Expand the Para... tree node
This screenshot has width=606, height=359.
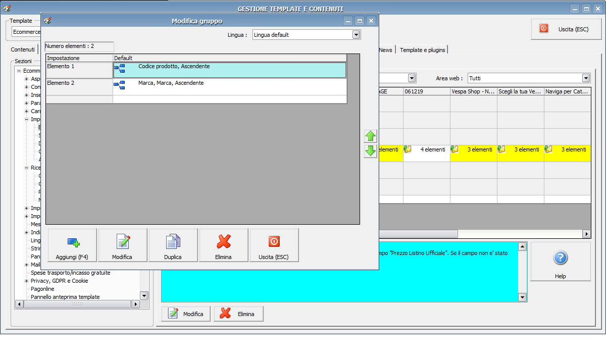(26, 103)
